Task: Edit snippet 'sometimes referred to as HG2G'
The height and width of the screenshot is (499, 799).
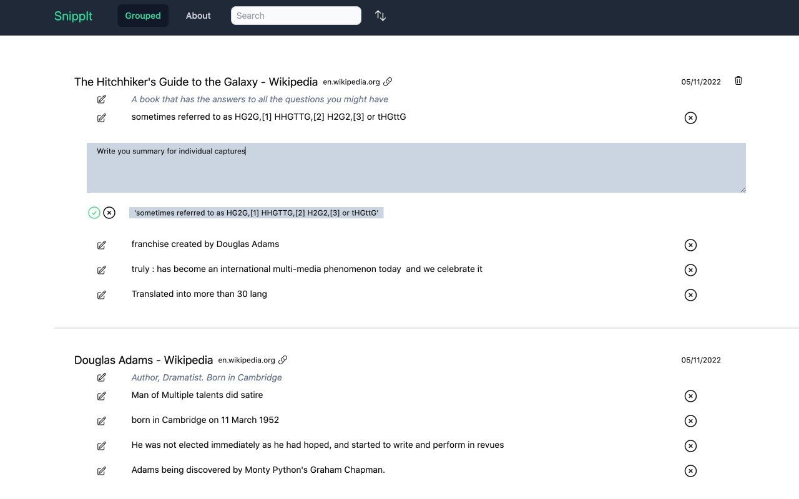Action: click(x=101, y=117)
